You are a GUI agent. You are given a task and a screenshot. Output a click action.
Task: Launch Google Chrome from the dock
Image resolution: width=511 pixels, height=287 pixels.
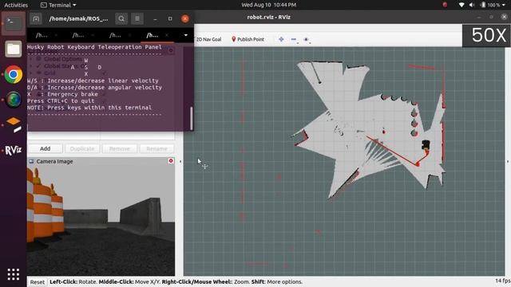pyautogui.click(x=14, y=74)
